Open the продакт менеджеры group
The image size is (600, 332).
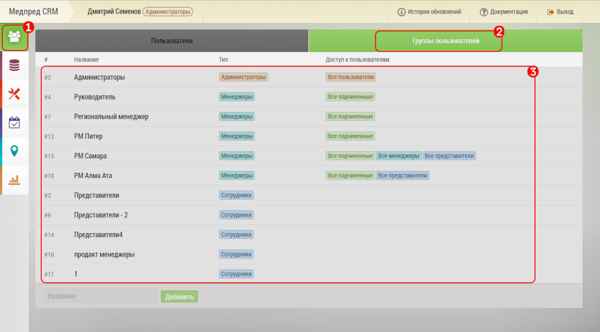(x=104, y=255)
